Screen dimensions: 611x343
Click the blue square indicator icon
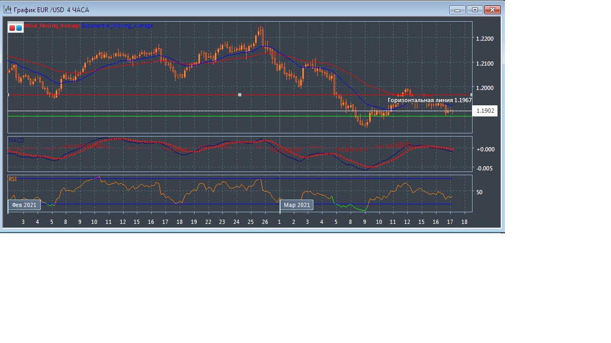coord(19,28)
